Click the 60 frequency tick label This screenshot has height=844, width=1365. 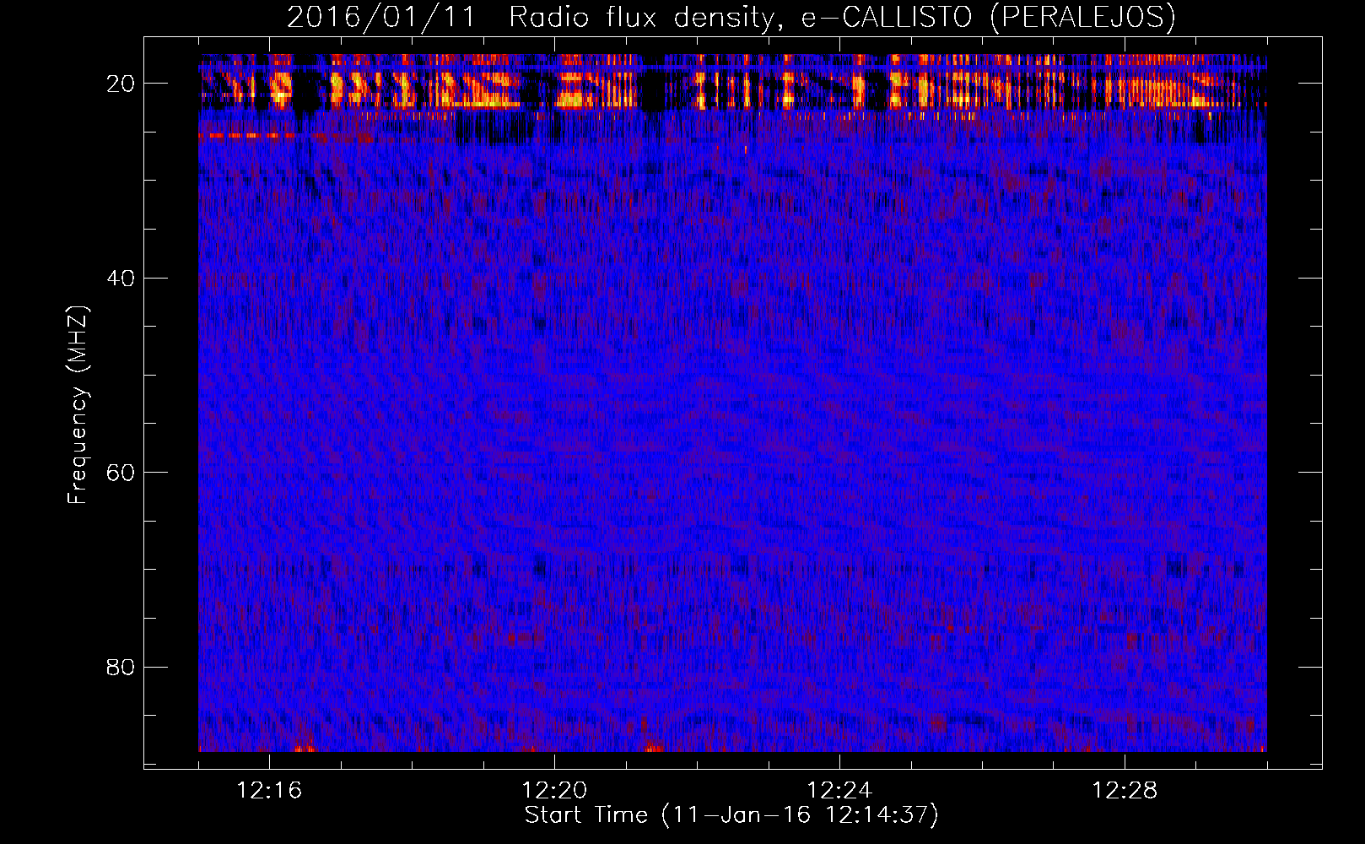pos(121,473)
